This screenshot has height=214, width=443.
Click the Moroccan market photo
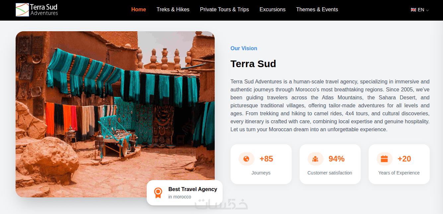tap(115, 114)
